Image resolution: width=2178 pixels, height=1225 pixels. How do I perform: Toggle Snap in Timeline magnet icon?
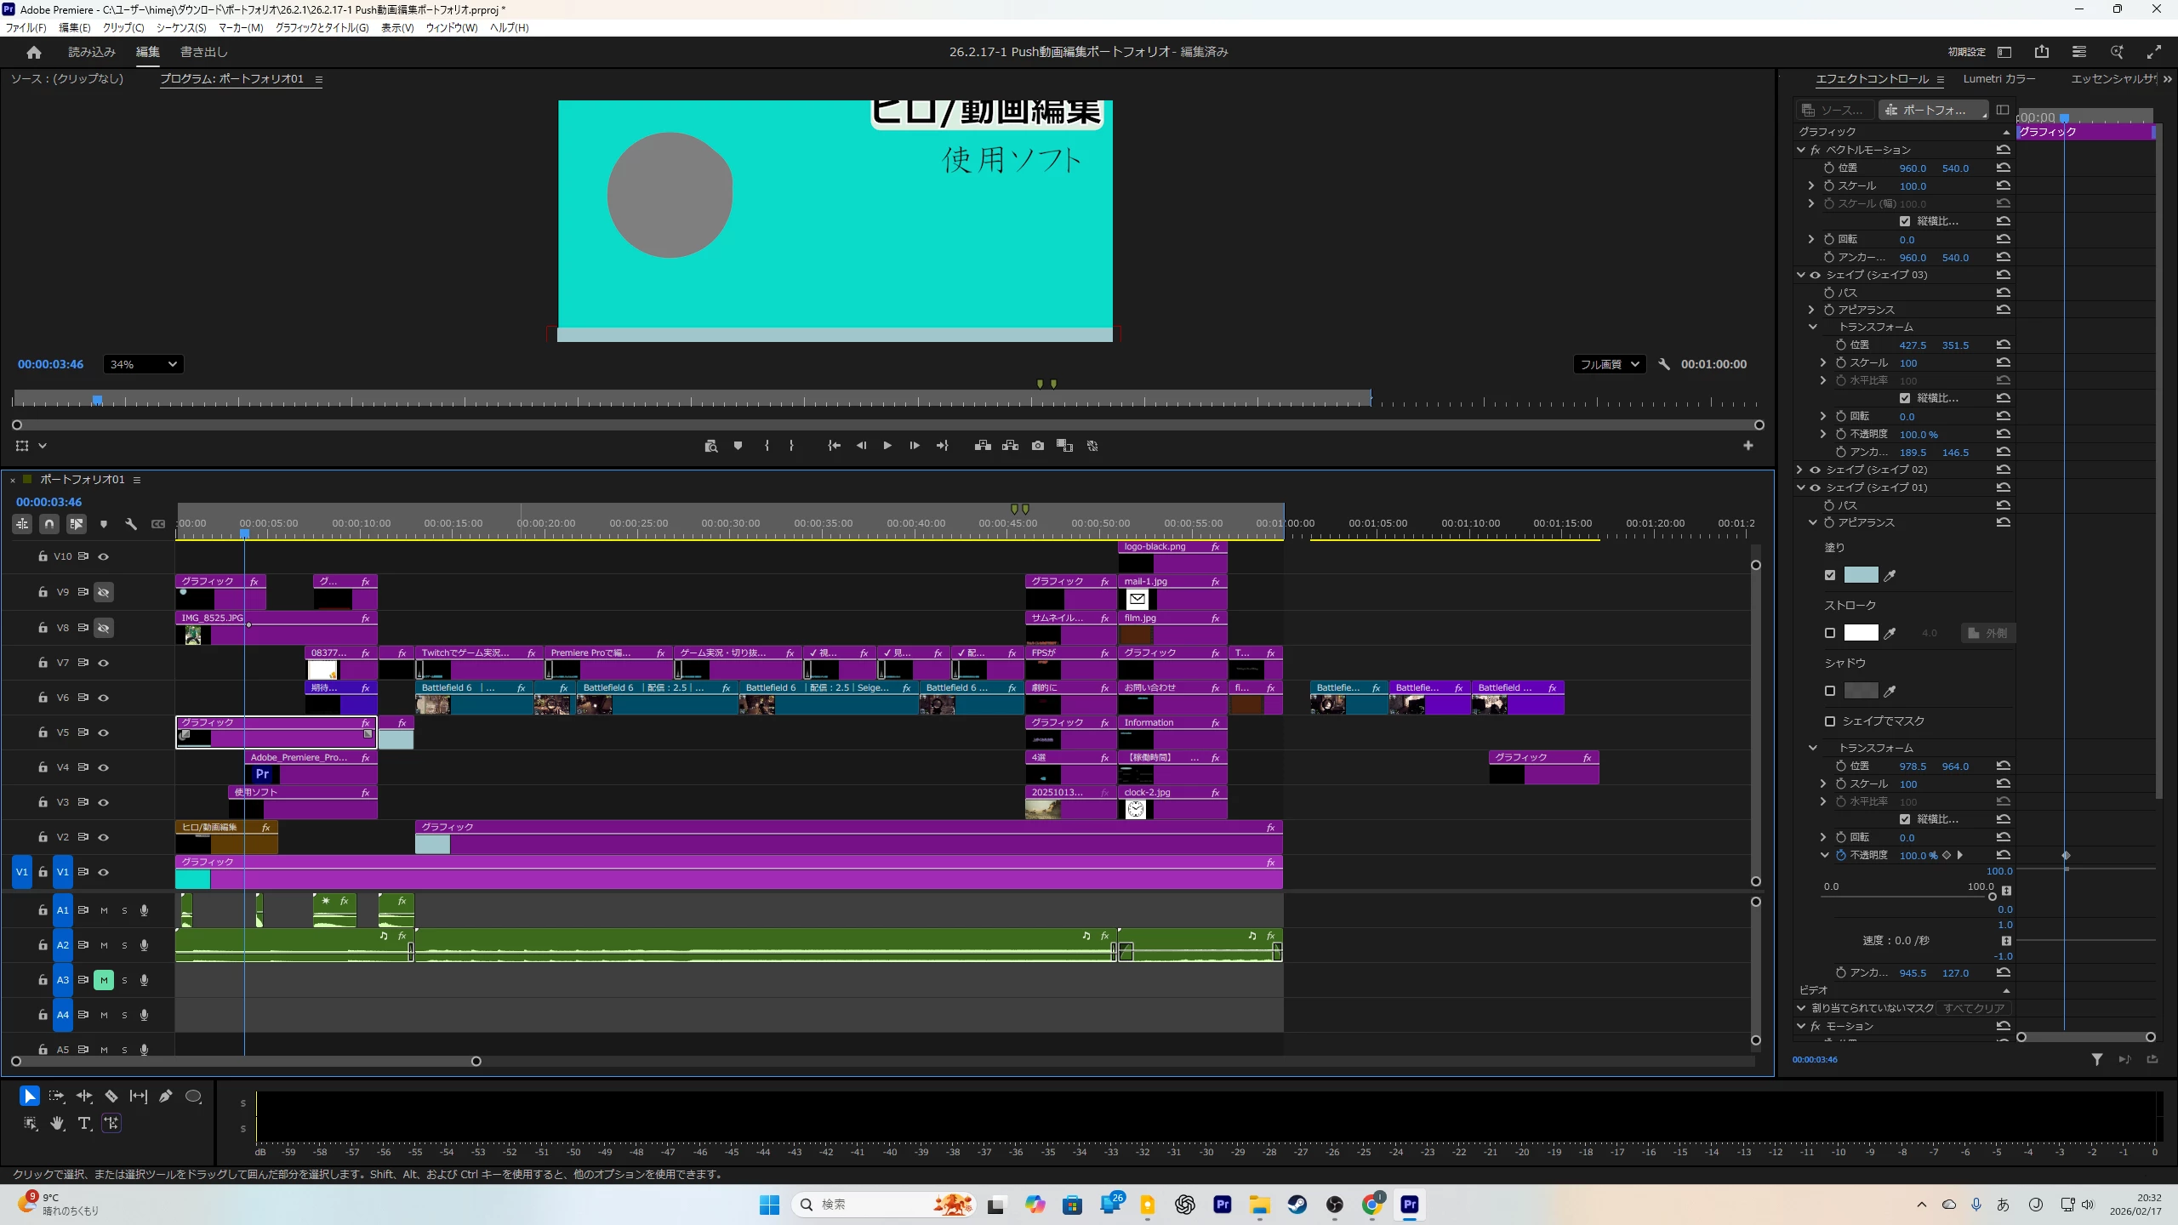(49, 524)
